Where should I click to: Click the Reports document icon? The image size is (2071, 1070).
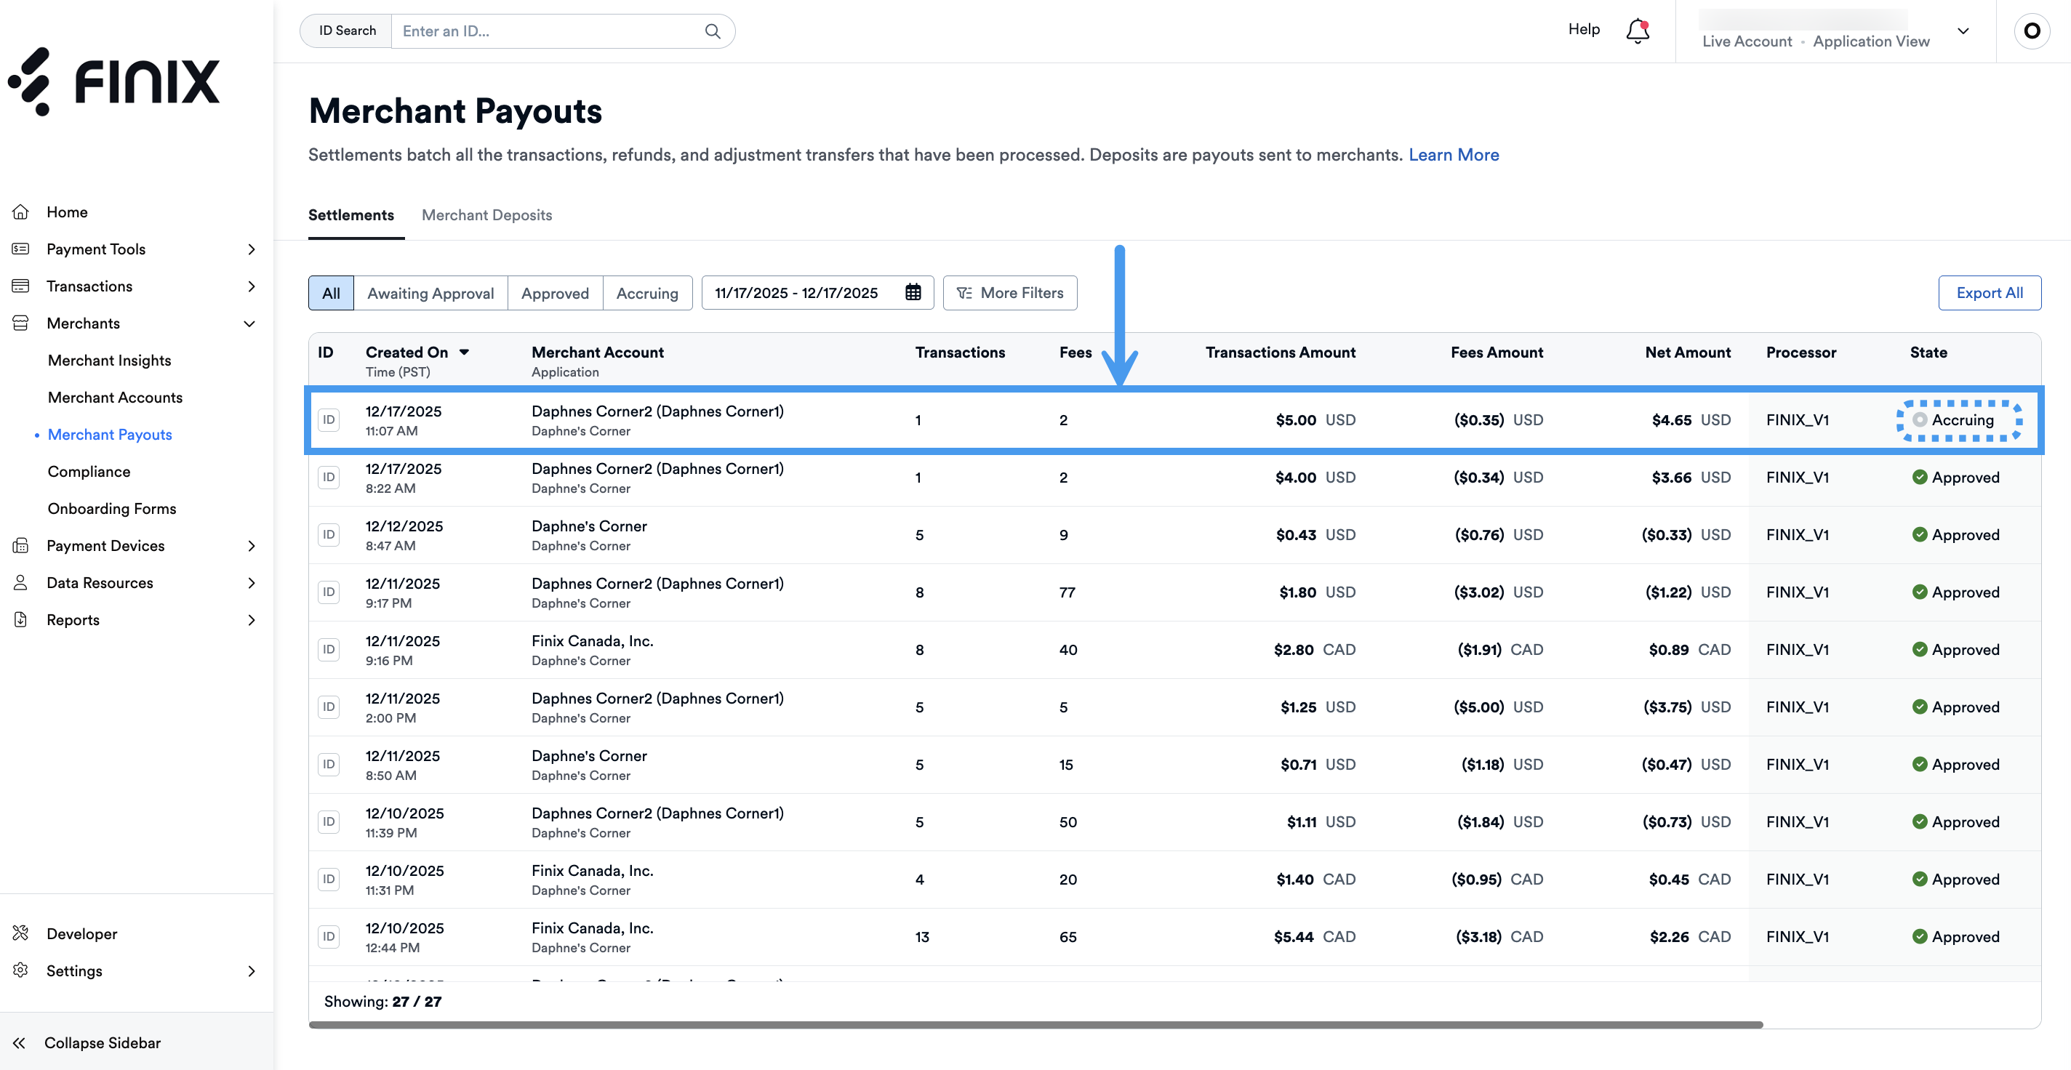(22, 619)
